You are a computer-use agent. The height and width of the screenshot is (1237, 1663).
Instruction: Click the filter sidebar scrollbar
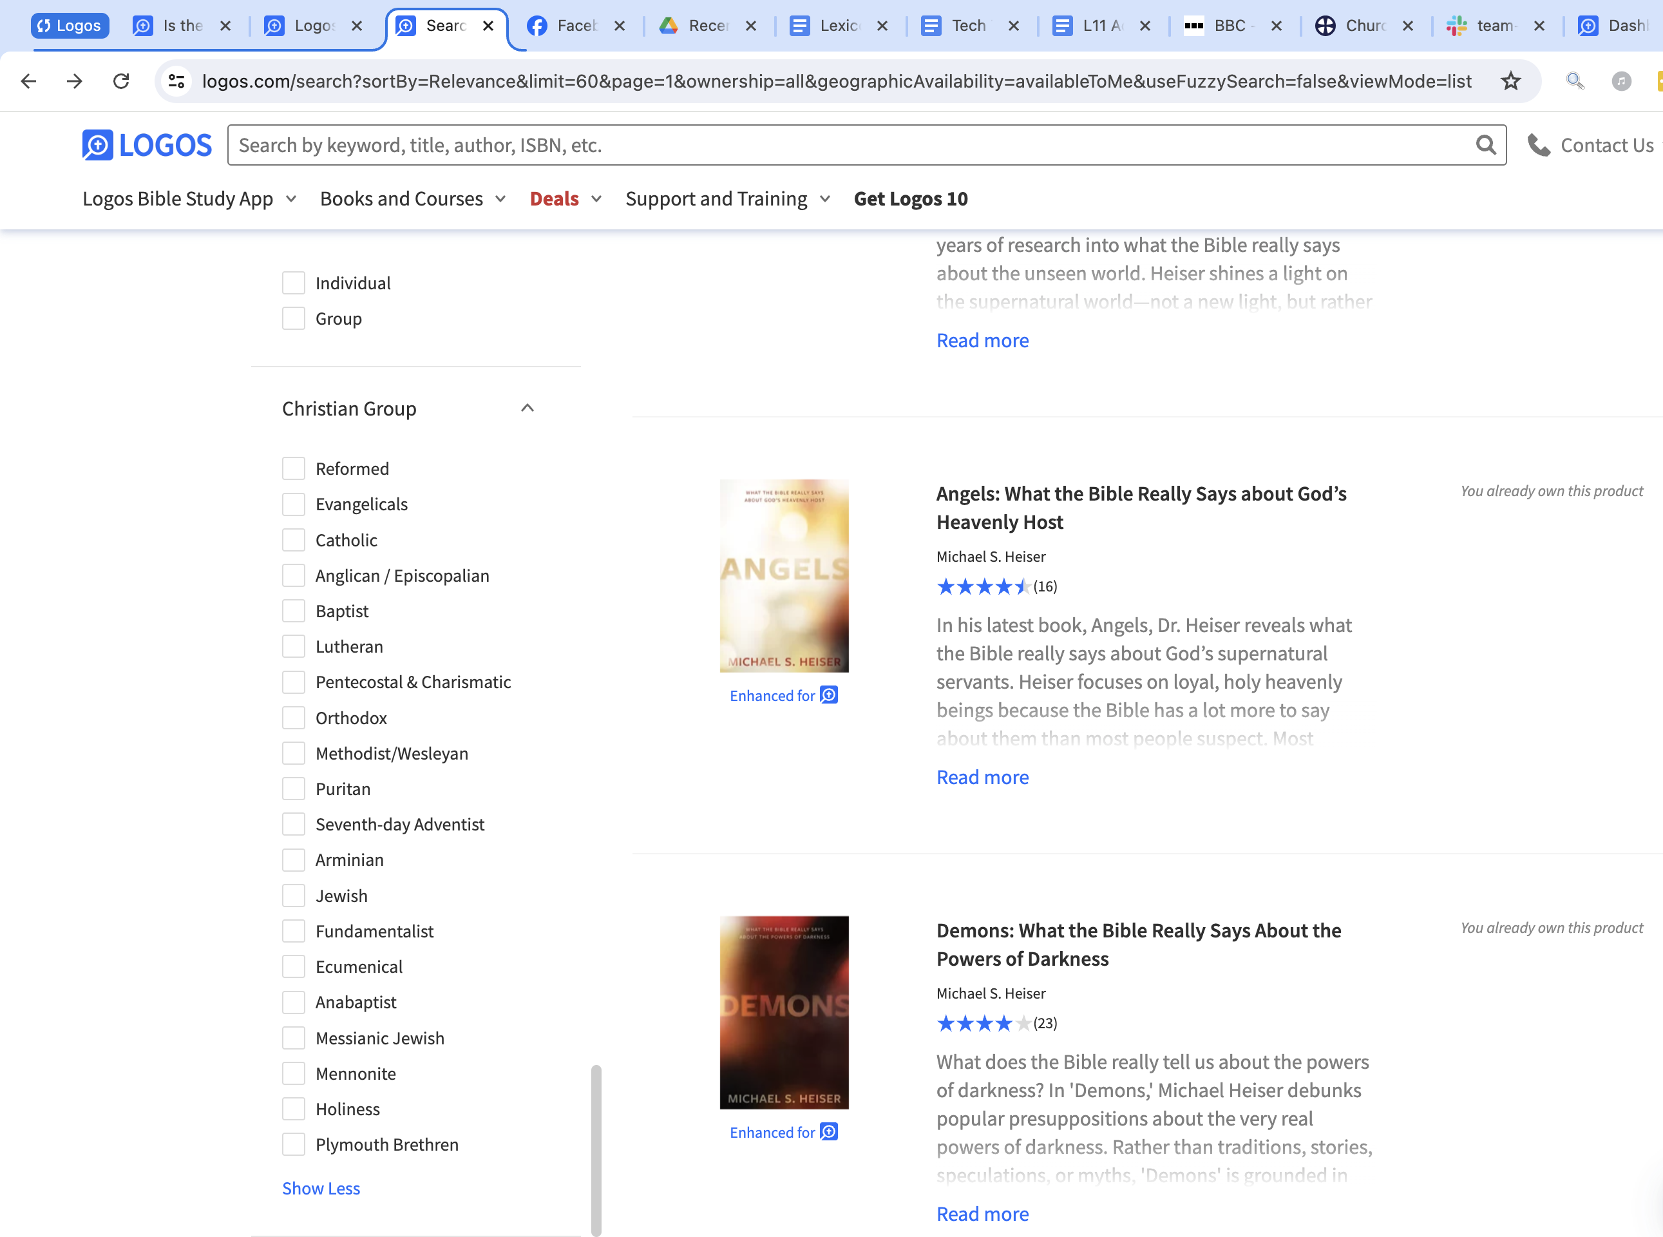596,1149
